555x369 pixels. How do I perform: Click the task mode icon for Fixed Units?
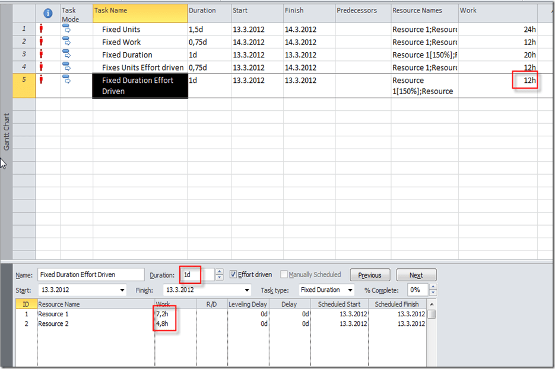pos(66,29)
